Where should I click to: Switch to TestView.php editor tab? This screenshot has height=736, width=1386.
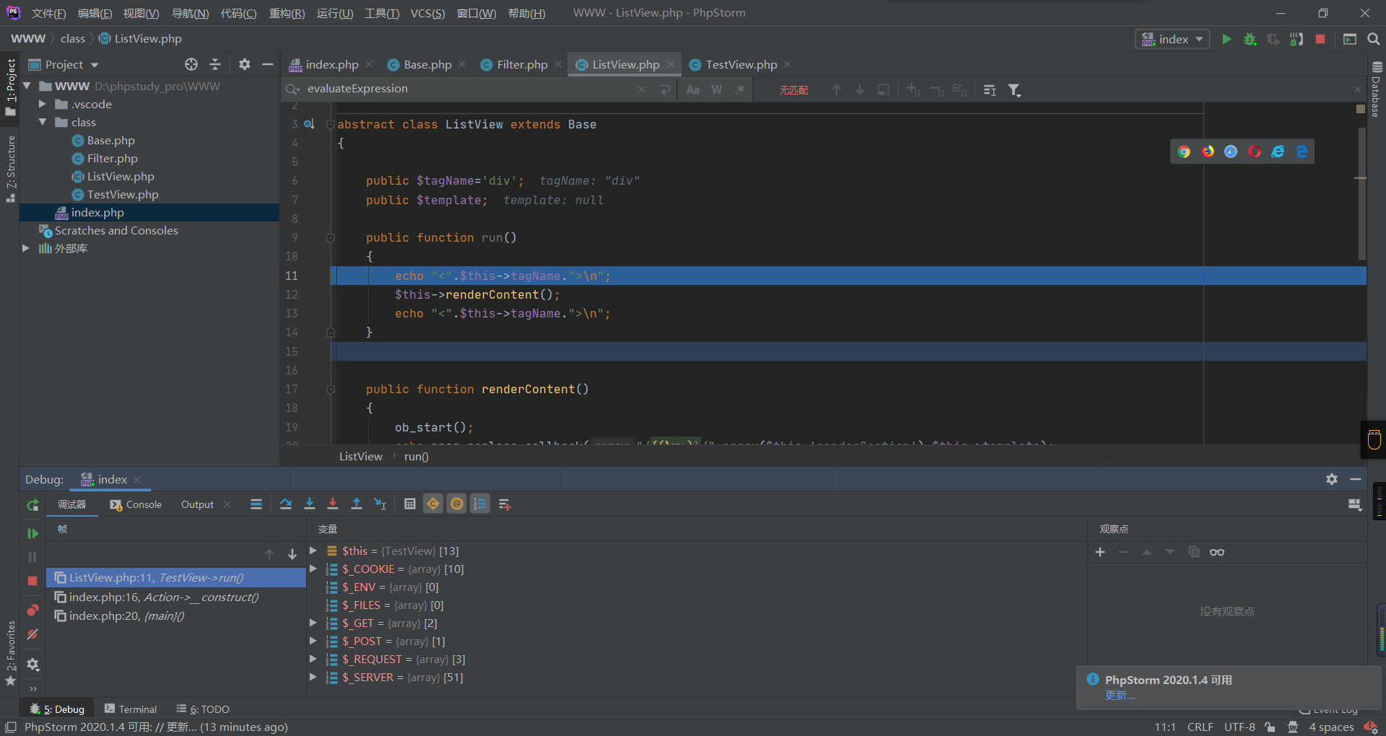[741, 64]
